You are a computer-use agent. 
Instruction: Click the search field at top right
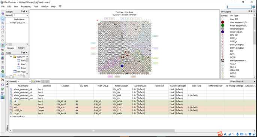(x=239, y=7)
